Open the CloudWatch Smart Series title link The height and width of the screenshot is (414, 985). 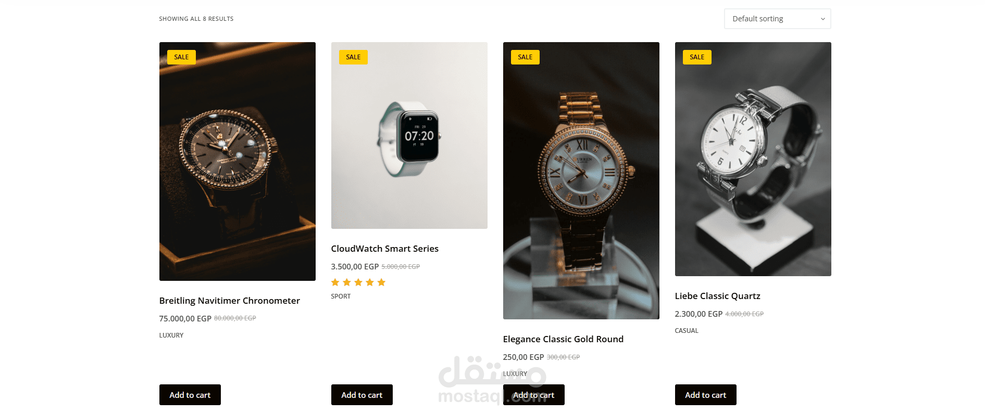pos(385,249)
